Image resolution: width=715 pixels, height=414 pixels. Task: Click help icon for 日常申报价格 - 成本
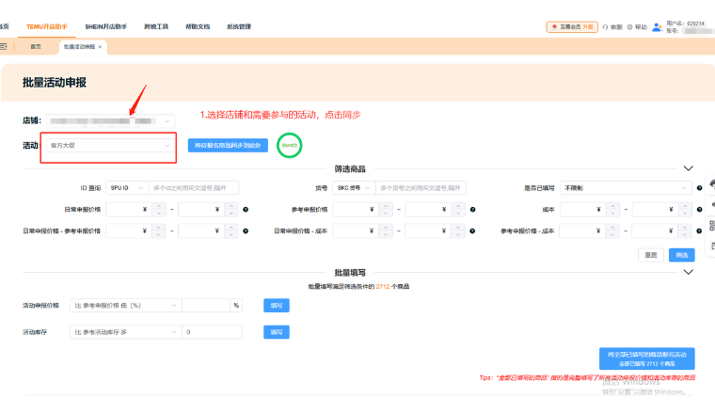473,231
